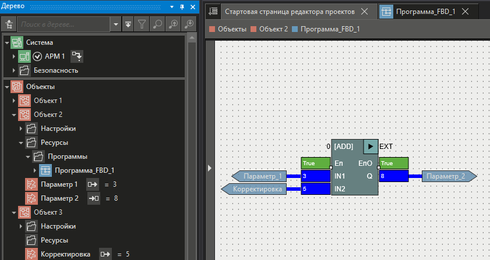
Task: Click the Q output value showing 8
Action: click(394, 176)
